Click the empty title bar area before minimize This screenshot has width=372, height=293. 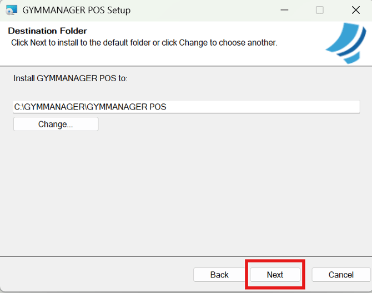(x=211, y=10)
